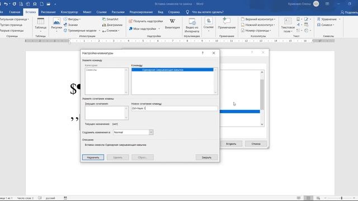Open the Таблица insert table button
Screen dimensions: 358x201
point(40,25)
